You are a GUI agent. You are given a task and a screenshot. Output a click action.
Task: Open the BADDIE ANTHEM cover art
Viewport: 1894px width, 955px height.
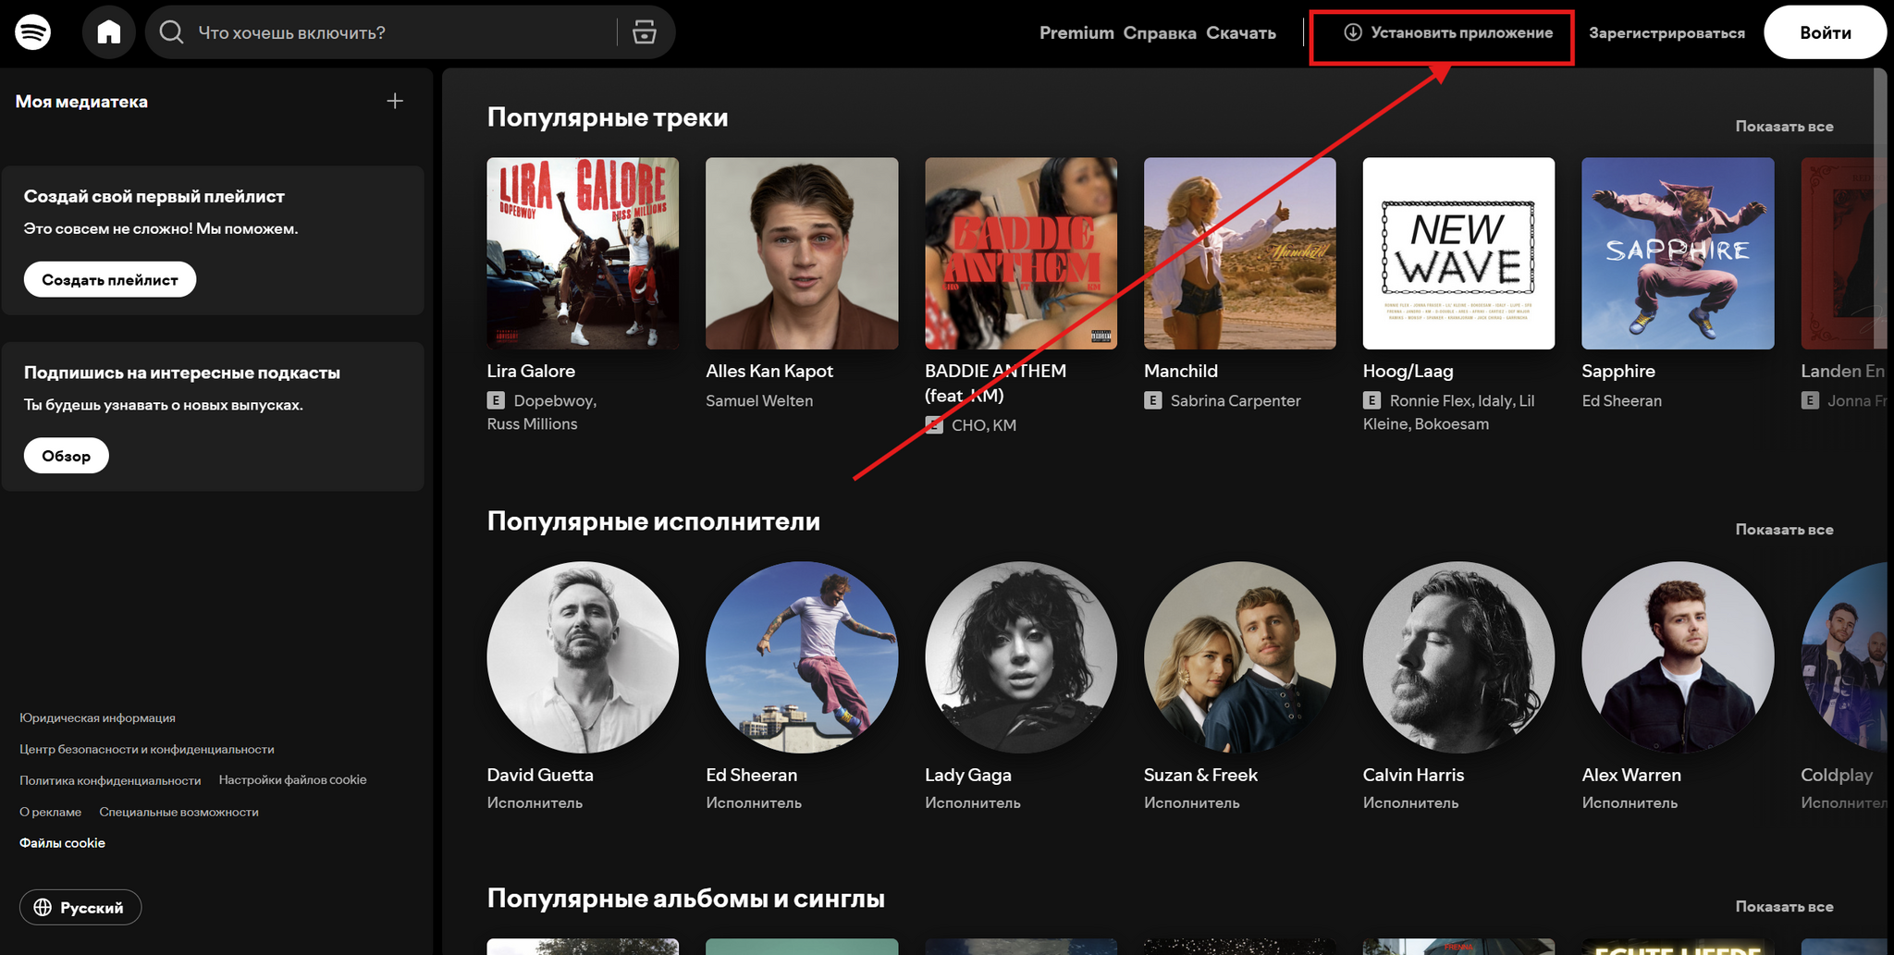pos(1021,253)
